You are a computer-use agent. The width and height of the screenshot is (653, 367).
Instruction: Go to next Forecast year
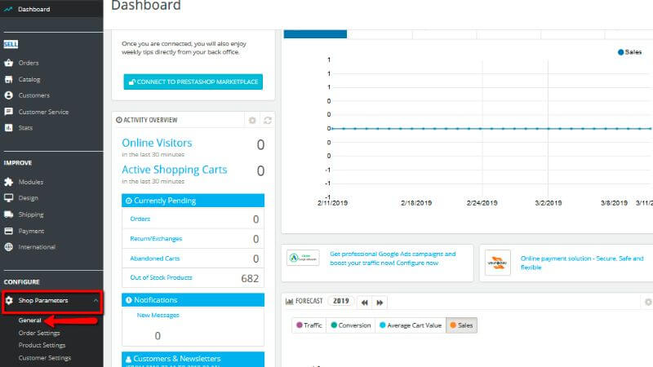coord(380,303)
